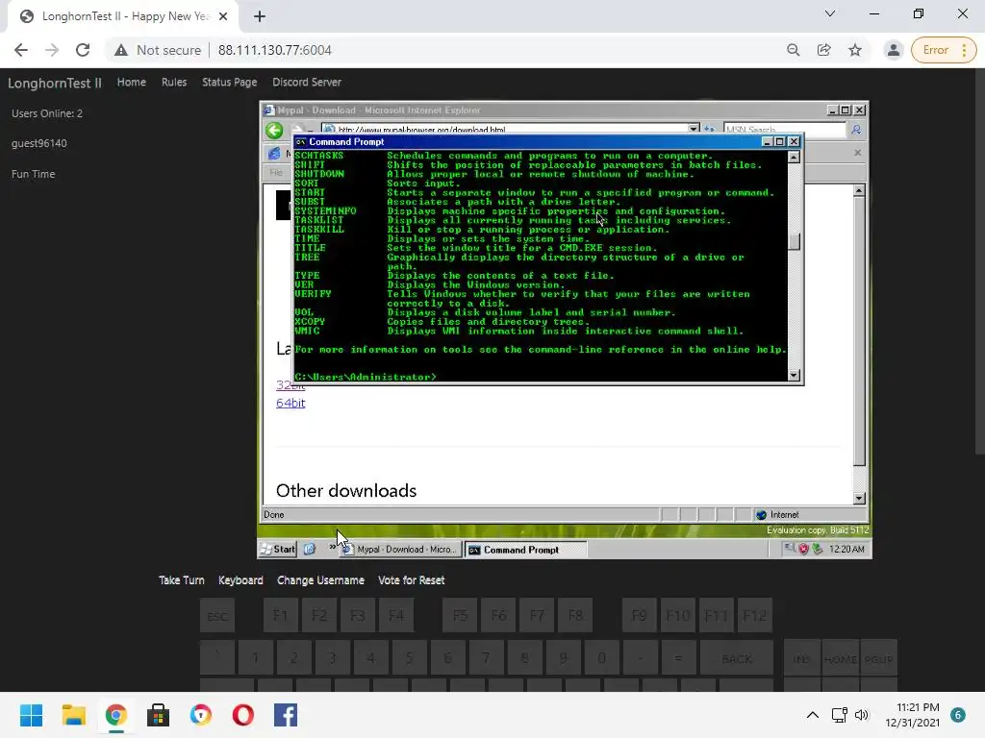Click the green tray icon beside the 12:20 clock
This screenshot has width=985, height=738.
(817, 549)
